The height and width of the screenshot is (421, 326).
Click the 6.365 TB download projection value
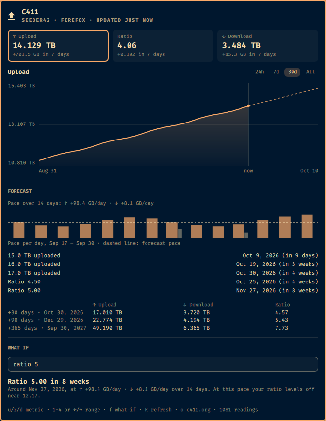coord(196,328)
